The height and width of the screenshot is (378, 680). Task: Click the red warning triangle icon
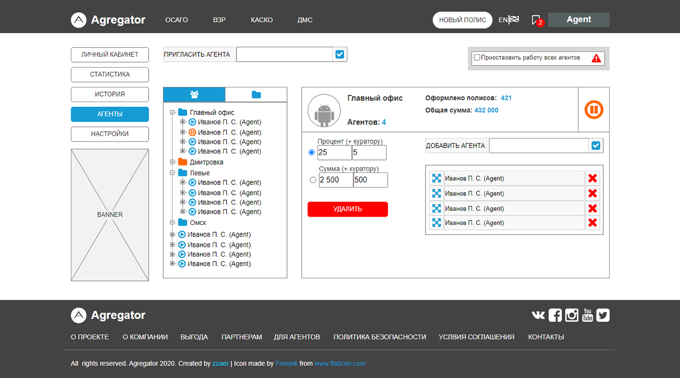[x=596, y=58]
